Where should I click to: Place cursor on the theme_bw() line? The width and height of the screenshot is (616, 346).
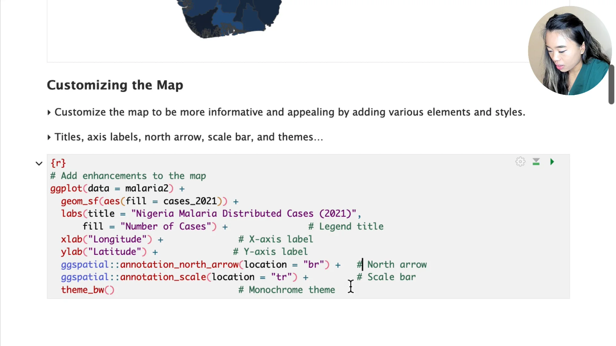[x=87, y=290]
